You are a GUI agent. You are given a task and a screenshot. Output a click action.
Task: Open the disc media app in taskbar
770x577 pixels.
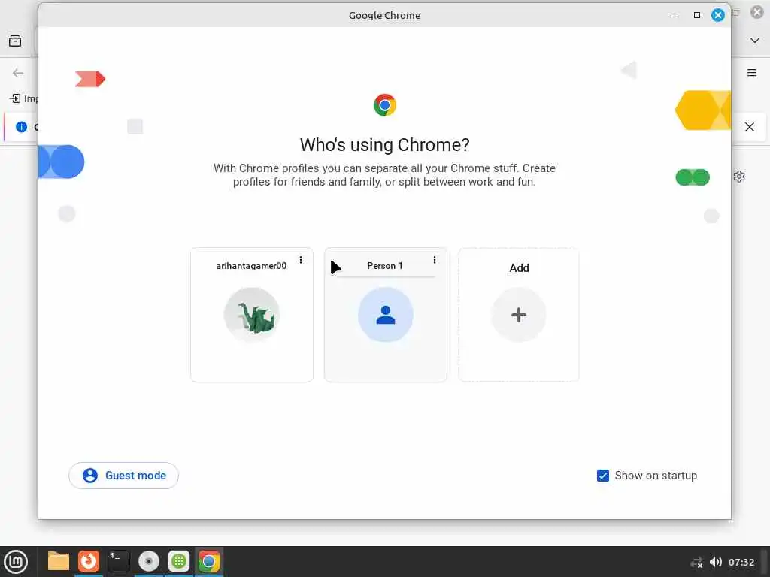click(x=149, y=562)
